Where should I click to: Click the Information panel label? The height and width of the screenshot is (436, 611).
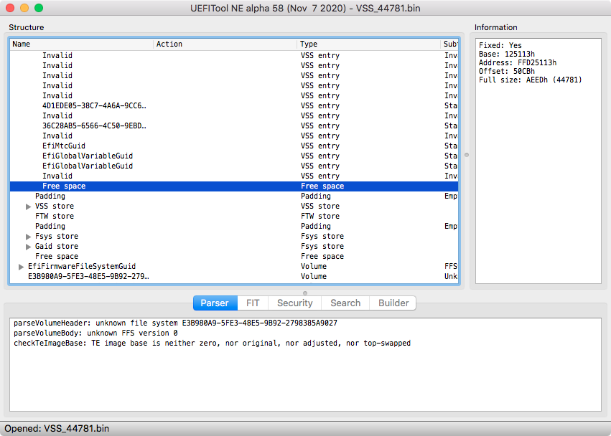click(x=495, y=27)
